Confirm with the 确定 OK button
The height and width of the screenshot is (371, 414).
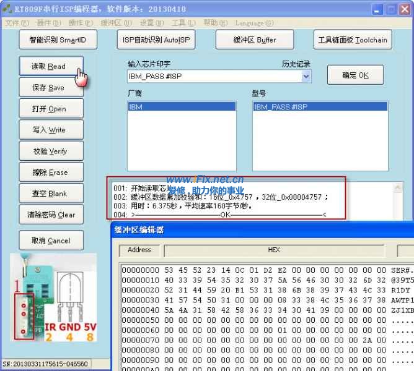(x=355, y=75)
